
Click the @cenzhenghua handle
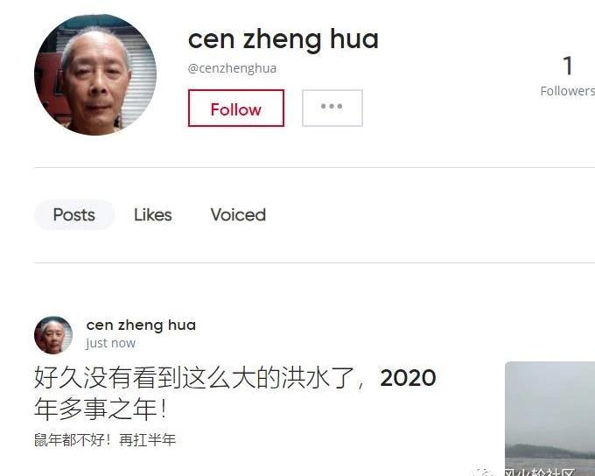pyautogui.click(x=232, y=68)
